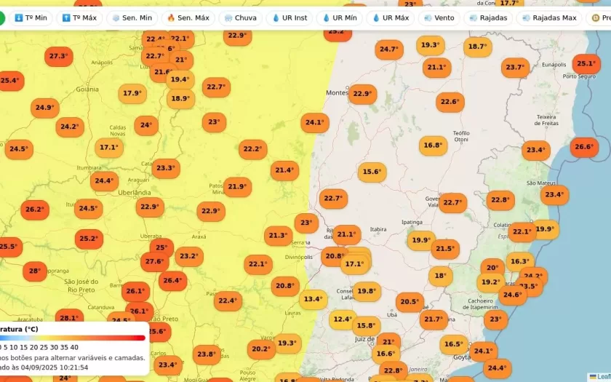Select the Rajadas gusts layer
This screenshot has height=382, width=611.
[488, 17]
